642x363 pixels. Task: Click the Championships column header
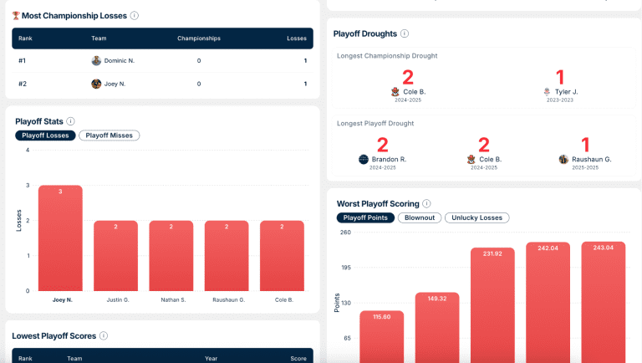click(199, 38)
